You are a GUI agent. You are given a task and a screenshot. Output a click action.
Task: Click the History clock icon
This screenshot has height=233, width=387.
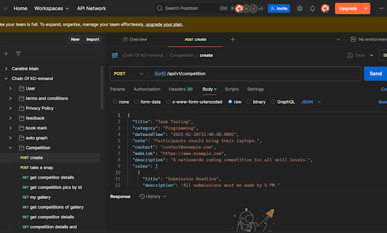(x=142, y=196)
